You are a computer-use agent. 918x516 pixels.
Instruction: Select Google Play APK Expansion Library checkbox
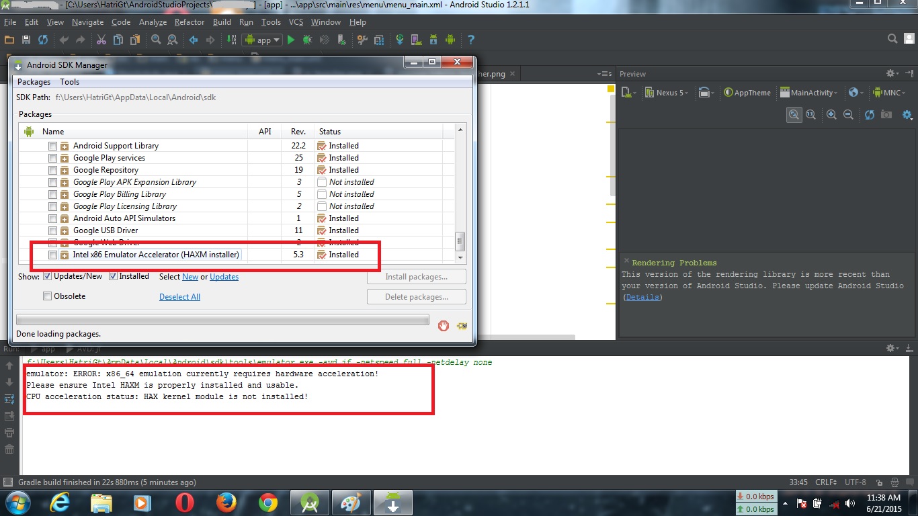(52, 182)
